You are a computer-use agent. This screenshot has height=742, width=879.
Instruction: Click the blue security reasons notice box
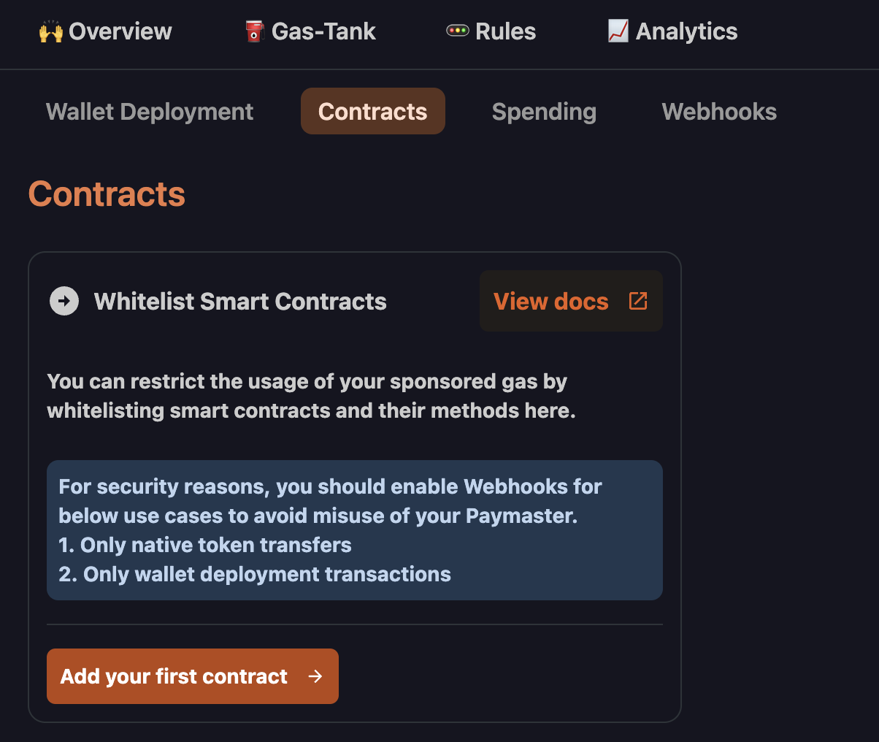[355, 530]
